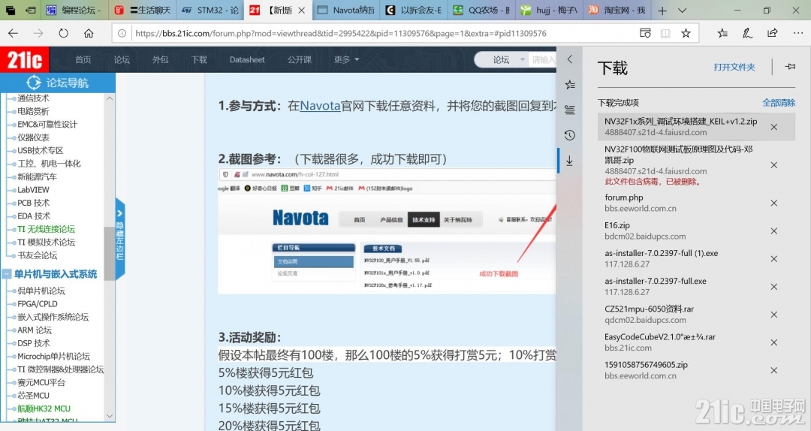Click the address bar URL field
The height and width of the screenshot is (431, 811).
383,33
